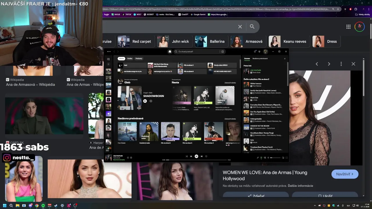Open Spotify profile avatar menu
372x209 pixels.
[x=265, y=51]
